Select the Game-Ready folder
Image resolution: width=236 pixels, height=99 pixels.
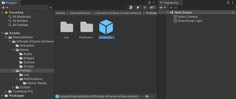click(x=37, y=83)
